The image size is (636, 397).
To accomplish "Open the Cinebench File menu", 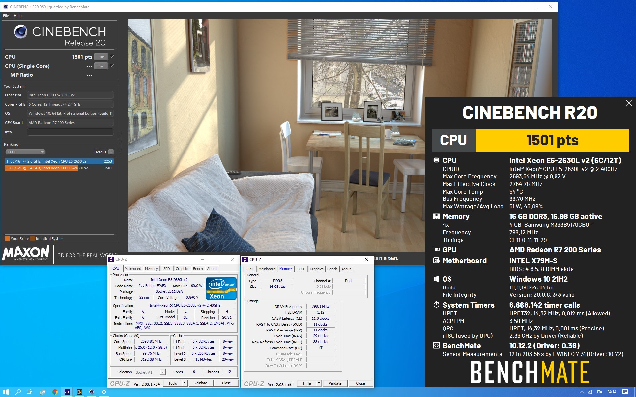I will click(x=6, y=16).
